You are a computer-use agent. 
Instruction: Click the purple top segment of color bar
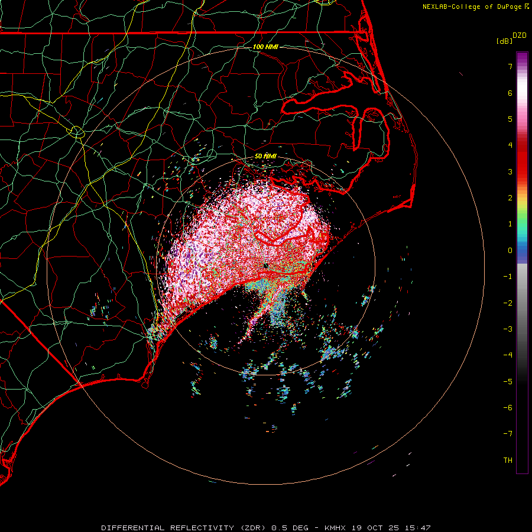(522, 59)
